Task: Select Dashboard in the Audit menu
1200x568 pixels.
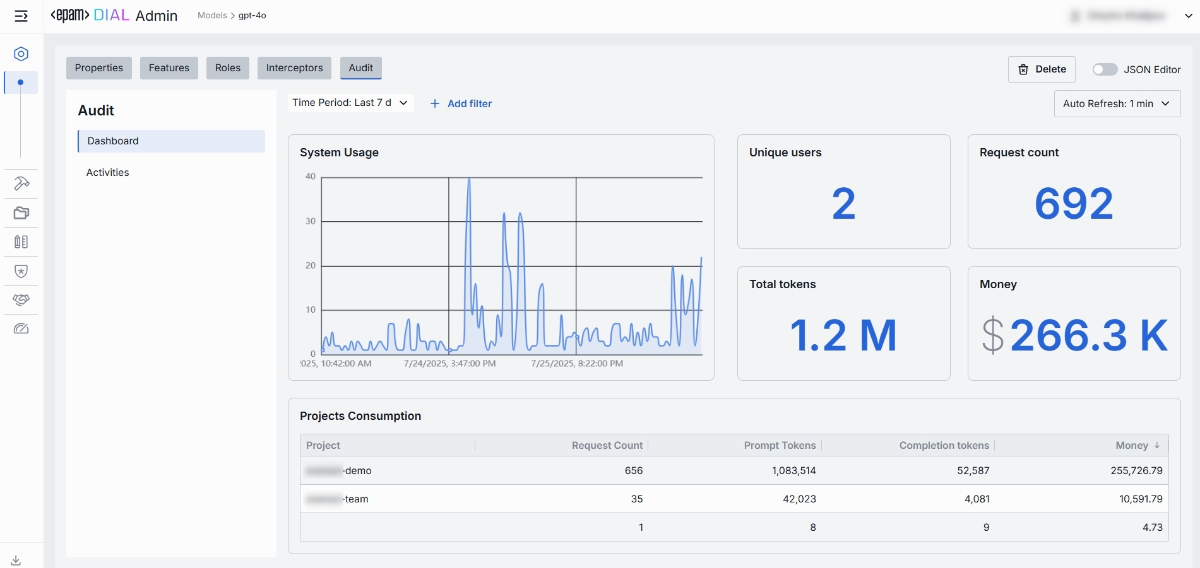Action: tap(171, 141)
